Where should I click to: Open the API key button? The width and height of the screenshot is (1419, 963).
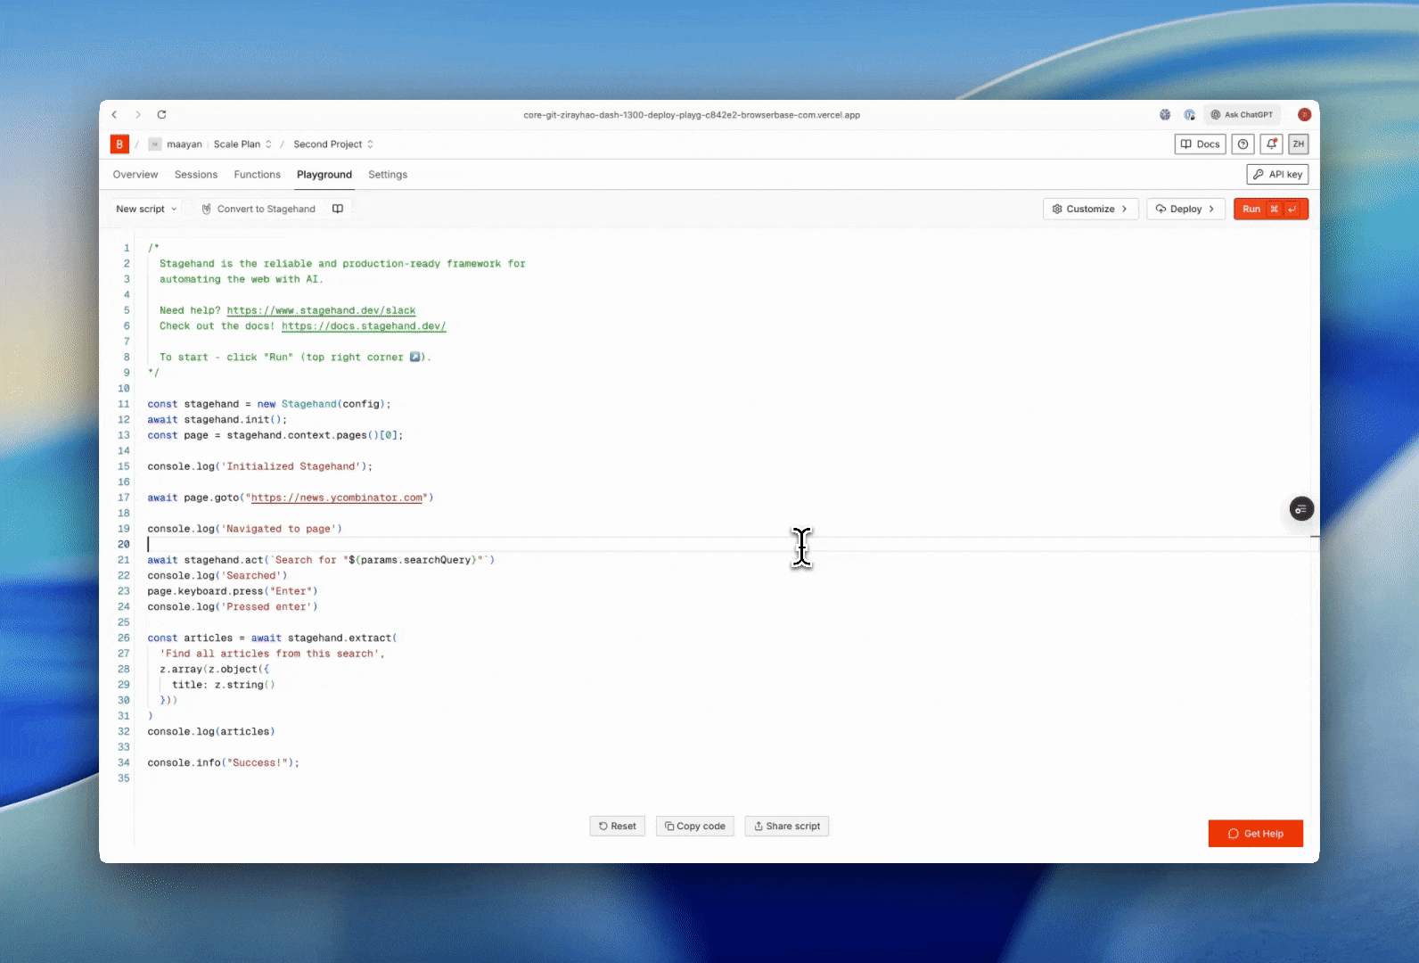tap(1277, 174)
